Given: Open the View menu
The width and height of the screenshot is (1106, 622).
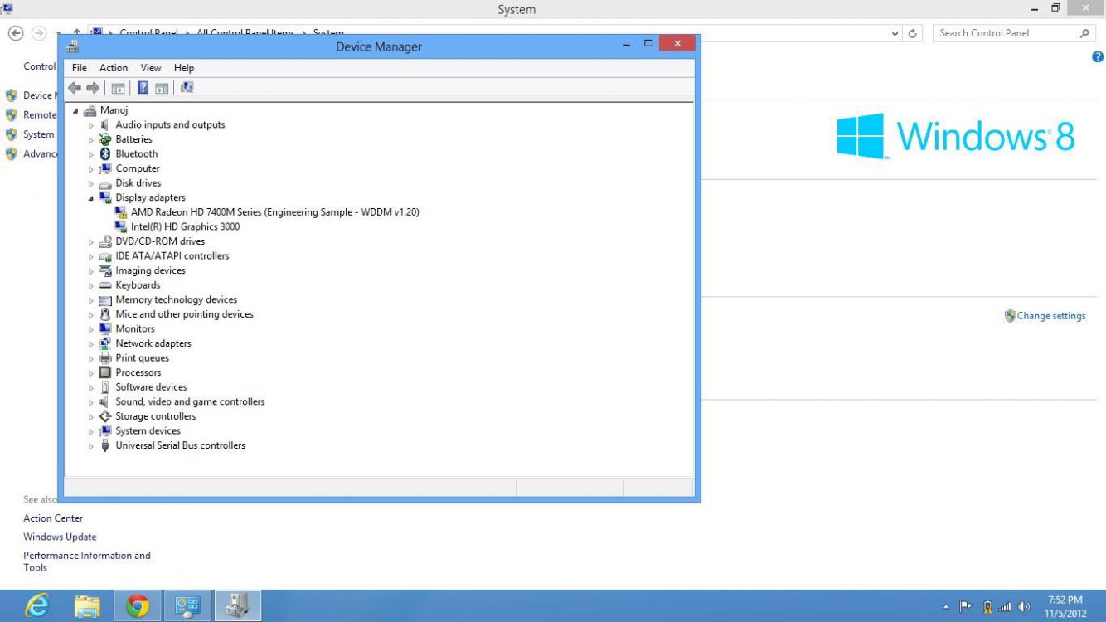Looking at the screenshot, I should 151,68.
